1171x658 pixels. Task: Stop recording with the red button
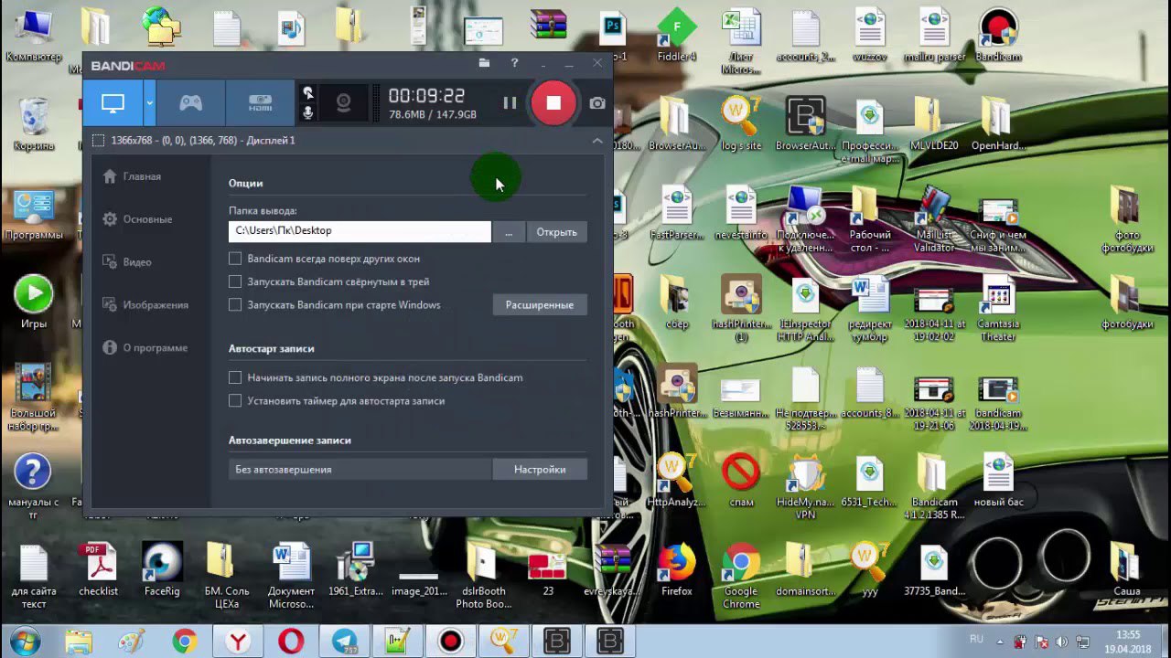click(x=553, y=103)
